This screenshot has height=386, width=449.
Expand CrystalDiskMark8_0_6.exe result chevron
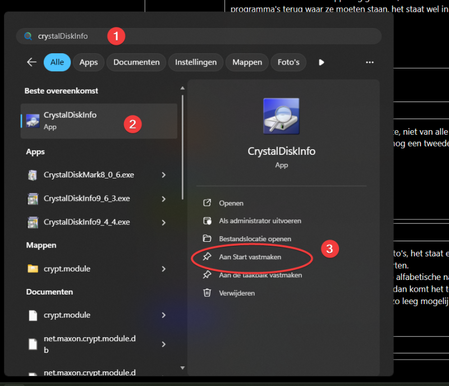pos(163,175)
